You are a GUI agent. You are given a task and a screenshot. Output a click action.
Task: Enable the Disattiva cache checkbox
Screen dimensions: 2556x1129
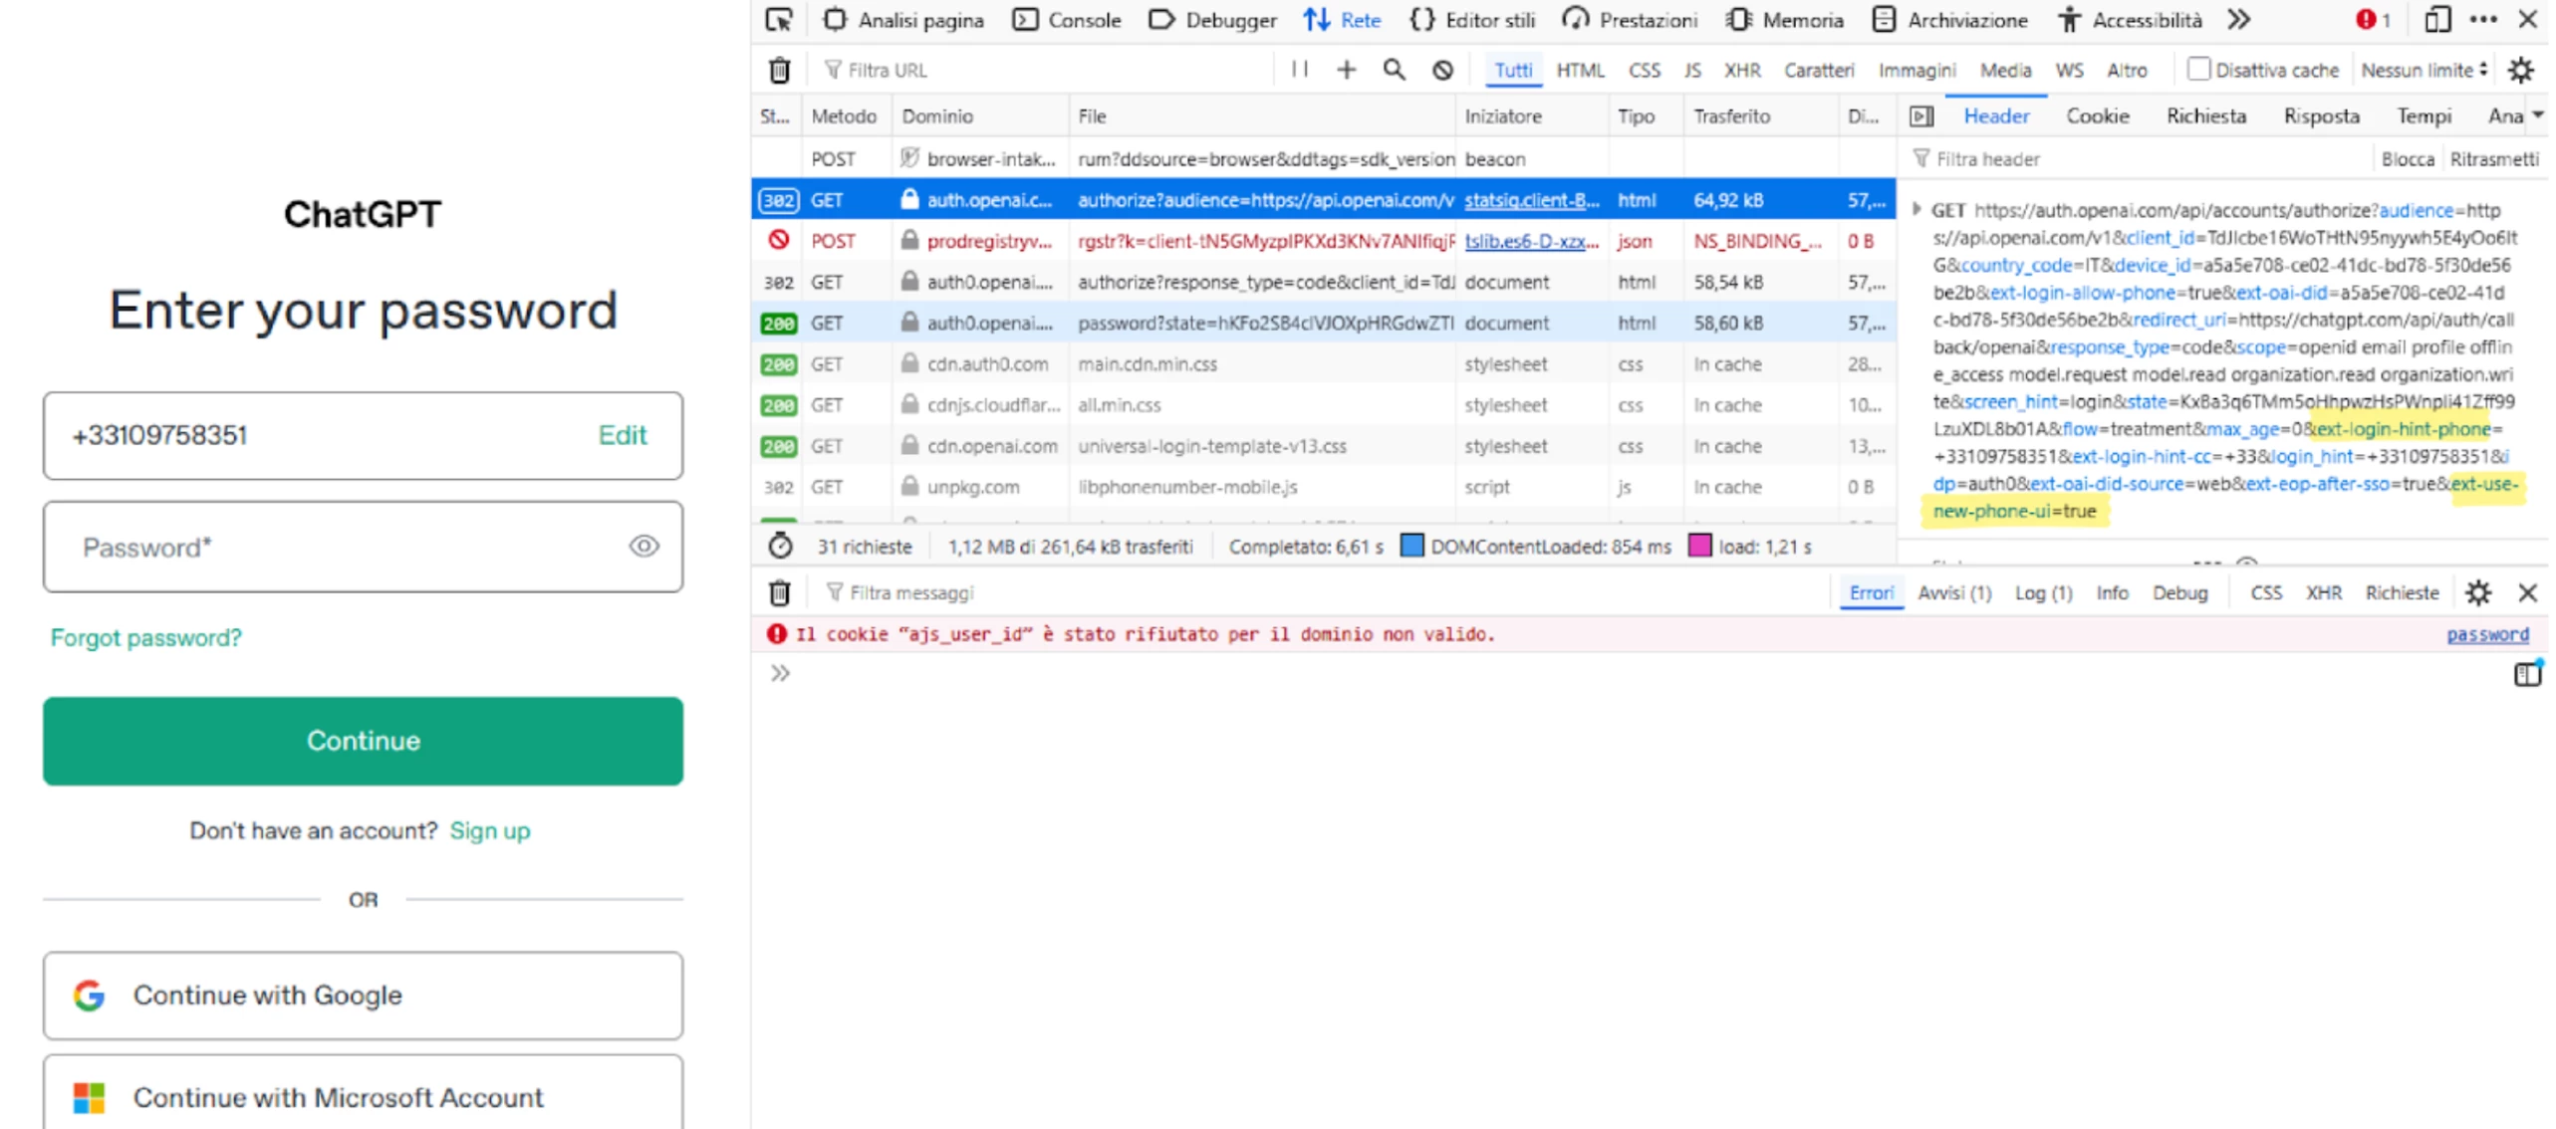coord(2196,70)
